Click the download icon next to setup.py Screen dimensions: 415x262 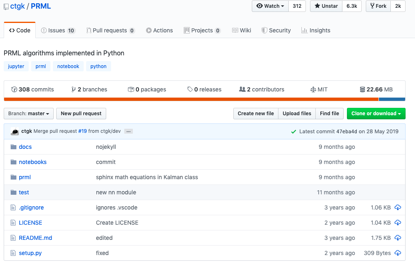[397, 253]
